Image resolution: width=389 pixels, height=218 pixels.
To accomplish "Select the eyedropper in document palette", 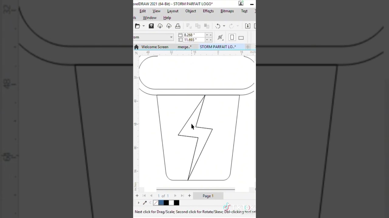I will [145, 203].
